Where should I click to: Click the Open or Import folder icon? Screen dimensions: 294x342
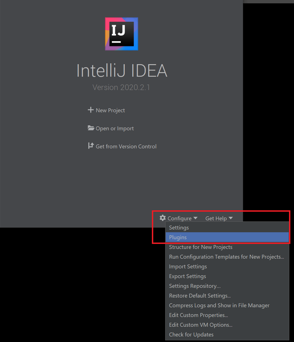(91, 128)
